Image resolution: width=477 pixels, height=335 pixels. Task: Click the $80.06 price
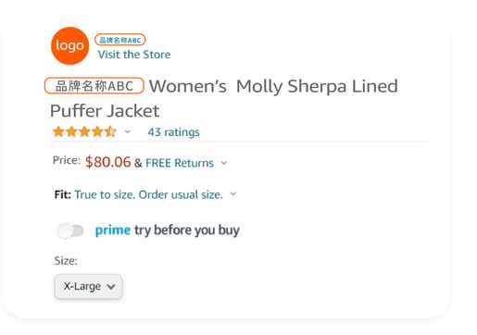click(108, 162)
